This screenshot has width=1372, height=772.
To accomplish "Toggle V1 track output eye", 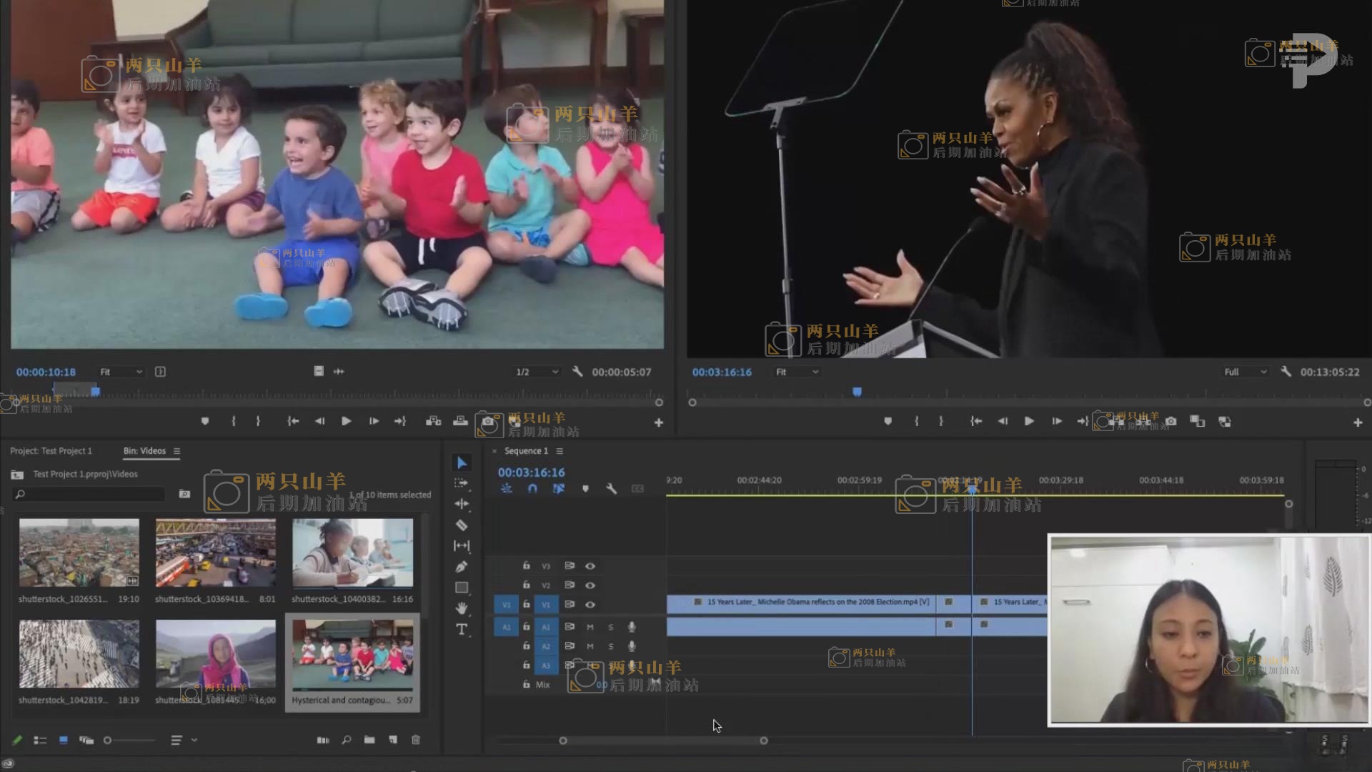I will coord(590,605).
